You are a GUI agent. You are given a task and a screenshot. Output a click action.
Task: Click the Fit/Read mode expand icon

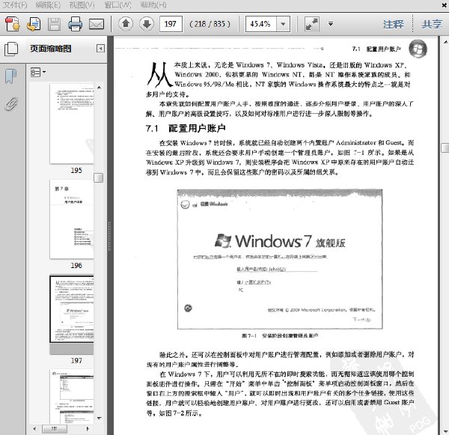311,24
